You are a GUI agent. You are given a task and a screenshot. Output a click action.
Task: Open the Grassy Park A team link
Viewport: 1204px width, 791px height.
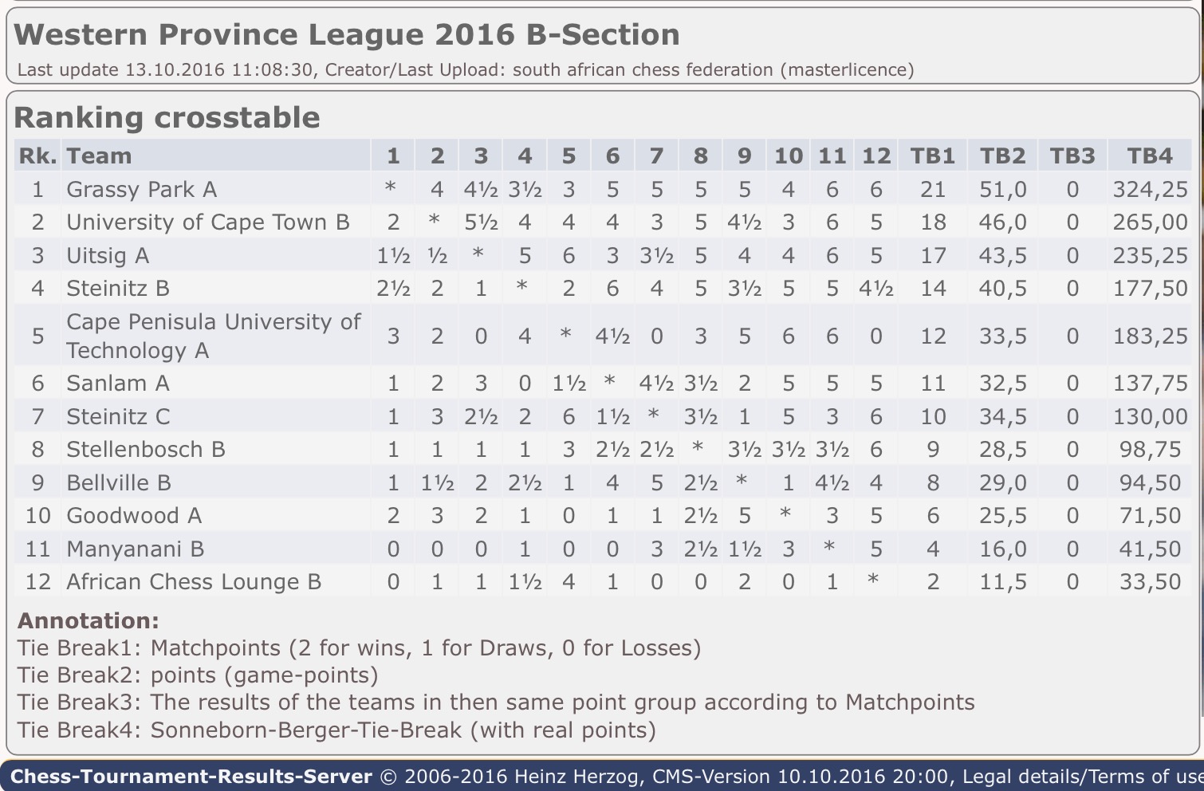(x=141, y=190)
